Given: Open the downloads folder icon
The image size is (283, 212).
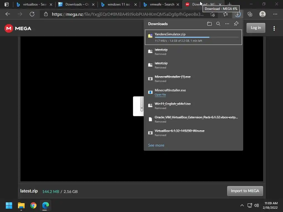Looking at the screenshot, I should [x=209, y=24].
